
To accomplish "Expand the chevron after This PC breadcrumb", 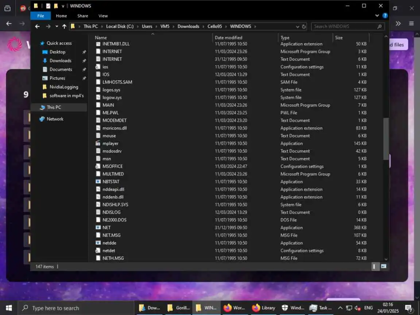I will coord(102,27).
